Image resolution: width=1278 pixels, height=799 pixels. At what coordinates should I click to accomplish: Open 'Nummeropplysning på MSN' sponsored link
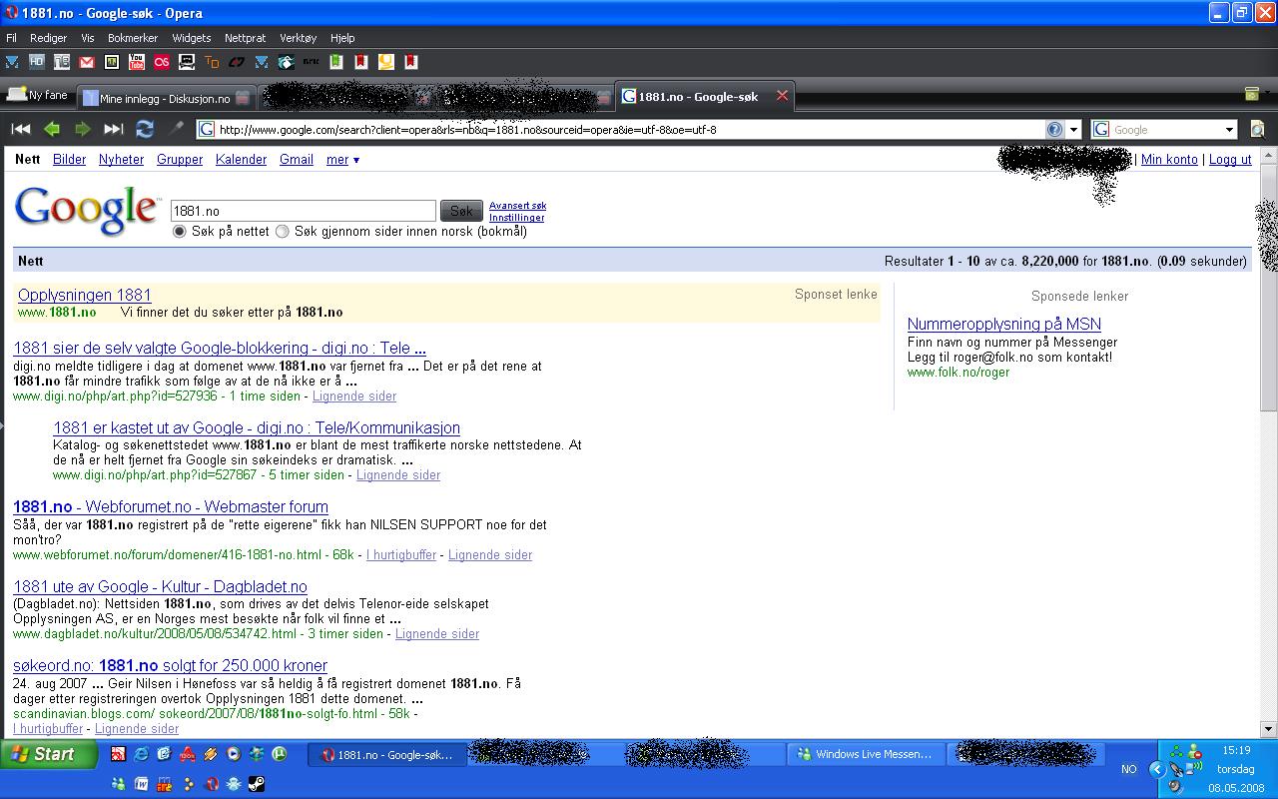1004,324
